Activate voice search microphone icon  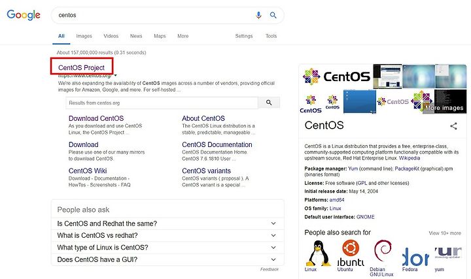point(258,15)
